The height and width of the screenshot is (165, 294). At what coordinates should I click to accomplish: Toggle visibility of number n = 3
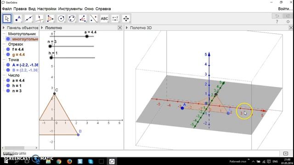click(8, 91)
